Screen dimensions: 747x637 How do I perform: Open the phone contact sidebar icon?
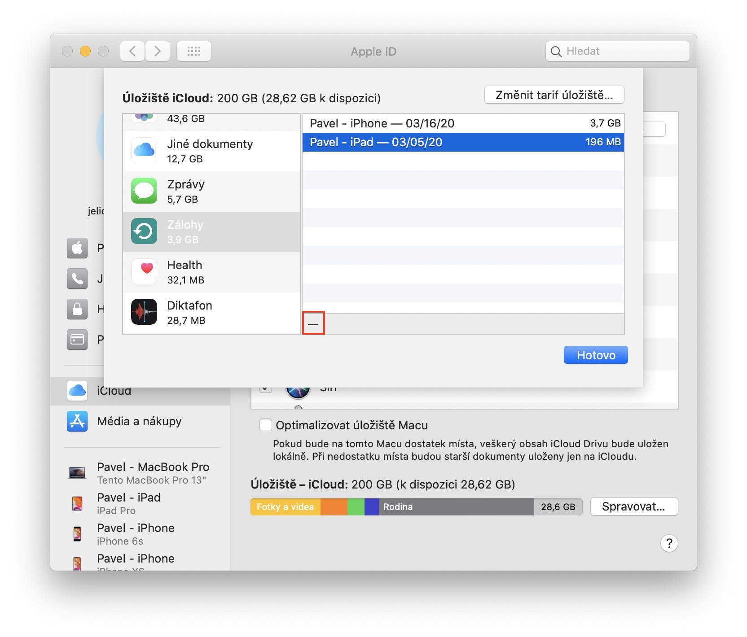point(77,279)
